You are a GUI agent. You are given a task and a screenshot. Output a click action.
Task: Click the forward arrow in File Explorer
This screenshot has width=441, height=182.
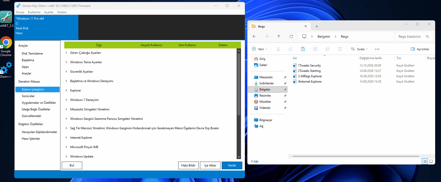pyautogui.click(x=267, y=36)
